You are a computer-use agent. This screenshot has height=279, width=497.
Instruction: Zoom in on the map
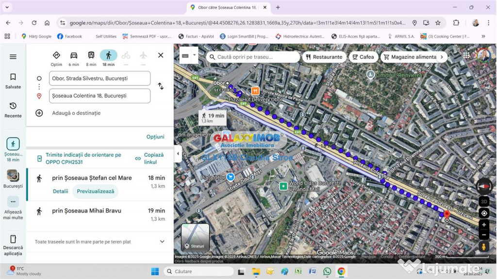pos(484,225)
